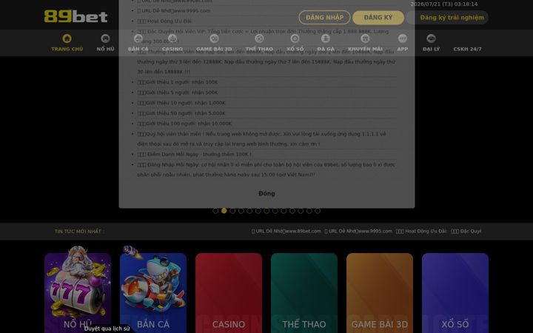Open the Đá Gà nav icon
The width and height of the screenshot is (533, 333).
click(x=326, y=38)
